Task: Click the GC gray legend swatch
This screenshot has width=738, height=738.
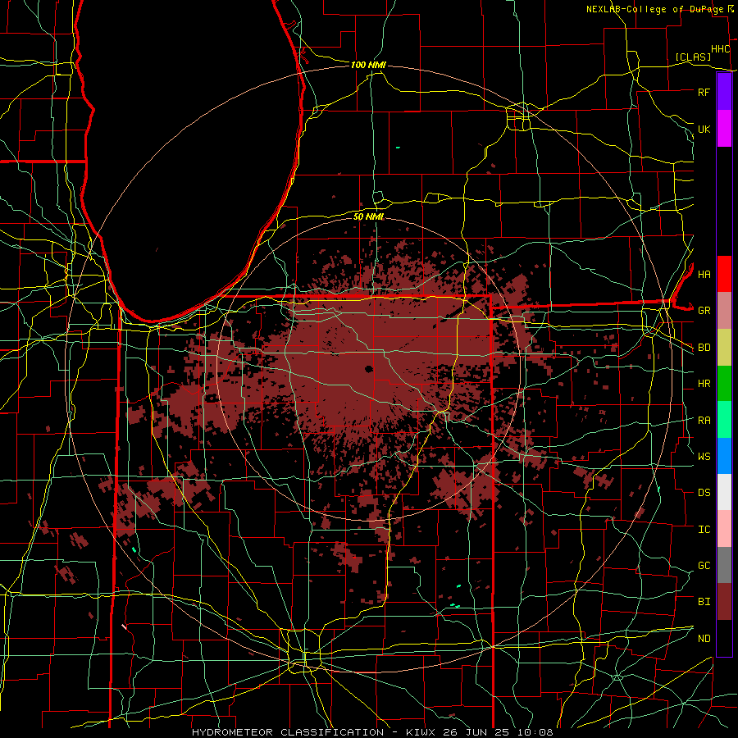Action: (x=724, y=565)
